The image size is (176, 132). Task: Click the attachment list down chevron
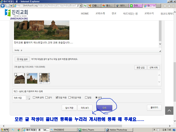(159, 82)
